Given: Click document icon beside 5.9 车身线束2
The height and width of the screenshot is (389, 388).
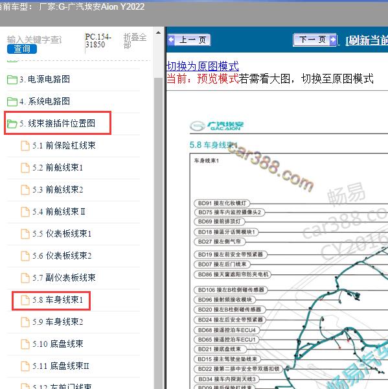Looking at the screenshot, I should click(x=25, y=322).
